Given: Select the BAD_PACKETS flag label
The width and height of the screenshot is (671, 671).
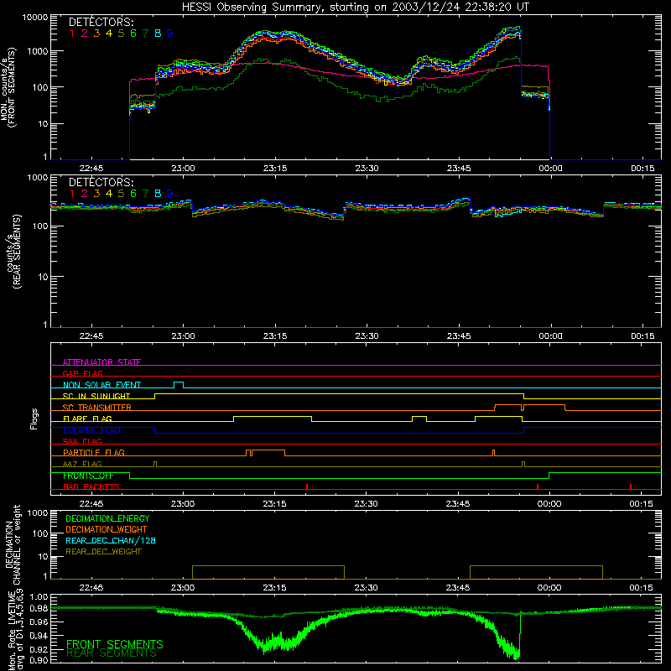Looking at the screenshot, I should point(91,486).
